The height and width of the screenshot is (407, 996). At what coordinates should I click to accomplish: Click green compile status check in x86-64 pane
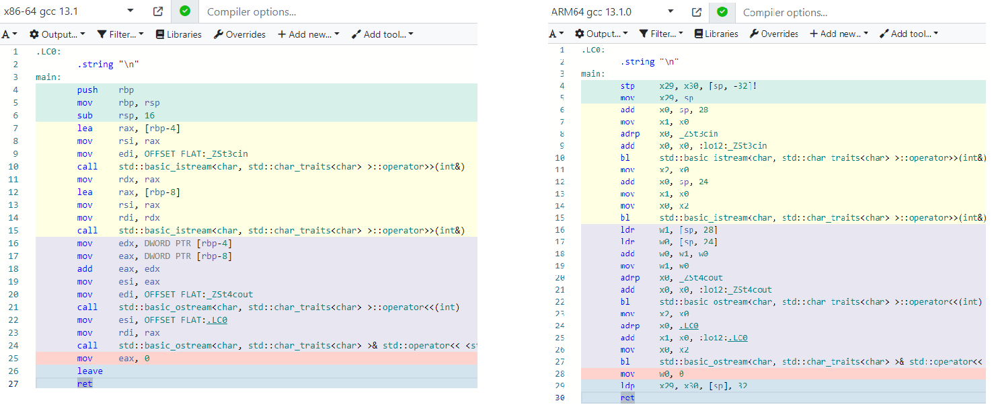[x=185, y=11]
